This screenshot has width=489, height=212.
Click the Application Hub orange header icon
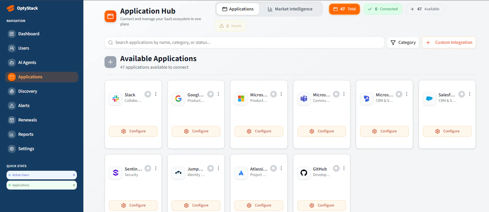click(110, 16)
